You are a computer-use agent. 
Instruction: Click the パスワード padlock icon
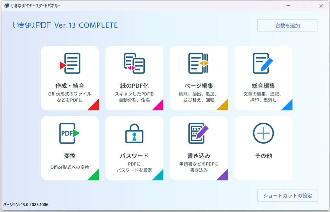click(134, 133)
